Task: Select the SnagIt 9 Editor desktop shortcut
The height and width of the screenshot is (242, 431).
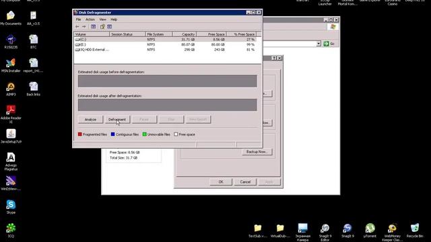Action: pyautogui.click(x=325, y=233)
